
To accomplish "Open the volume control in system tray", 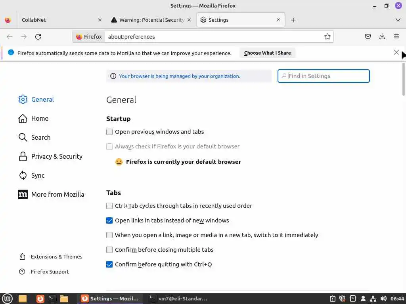I will (383, 298).
